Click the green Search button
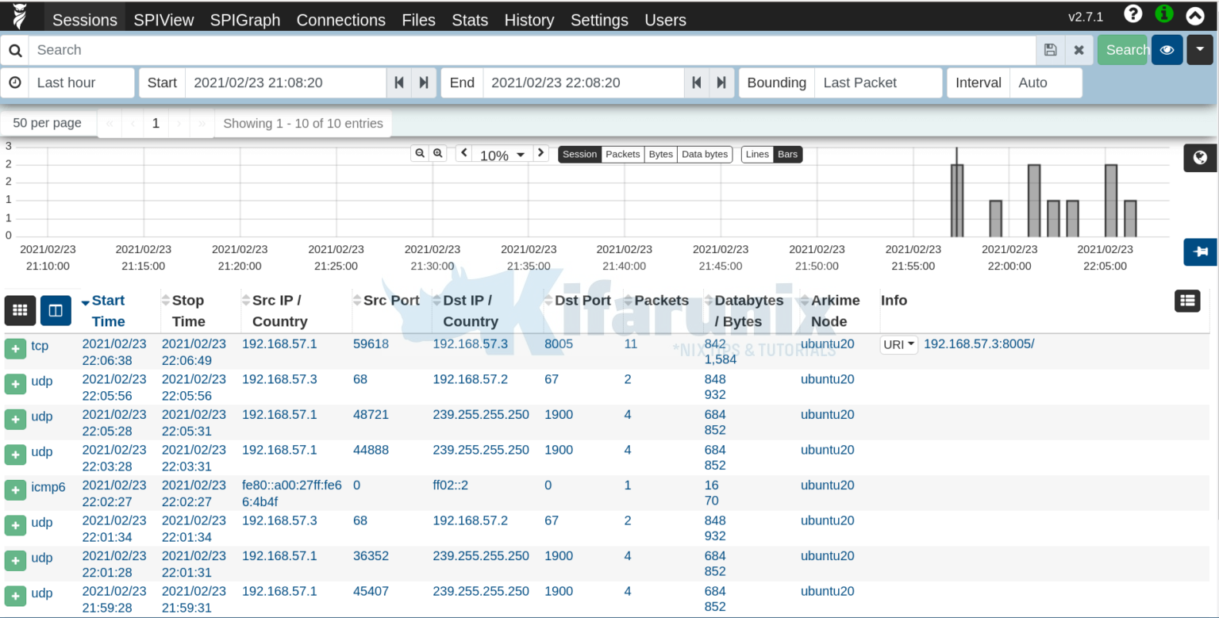 click(1124, 49)
